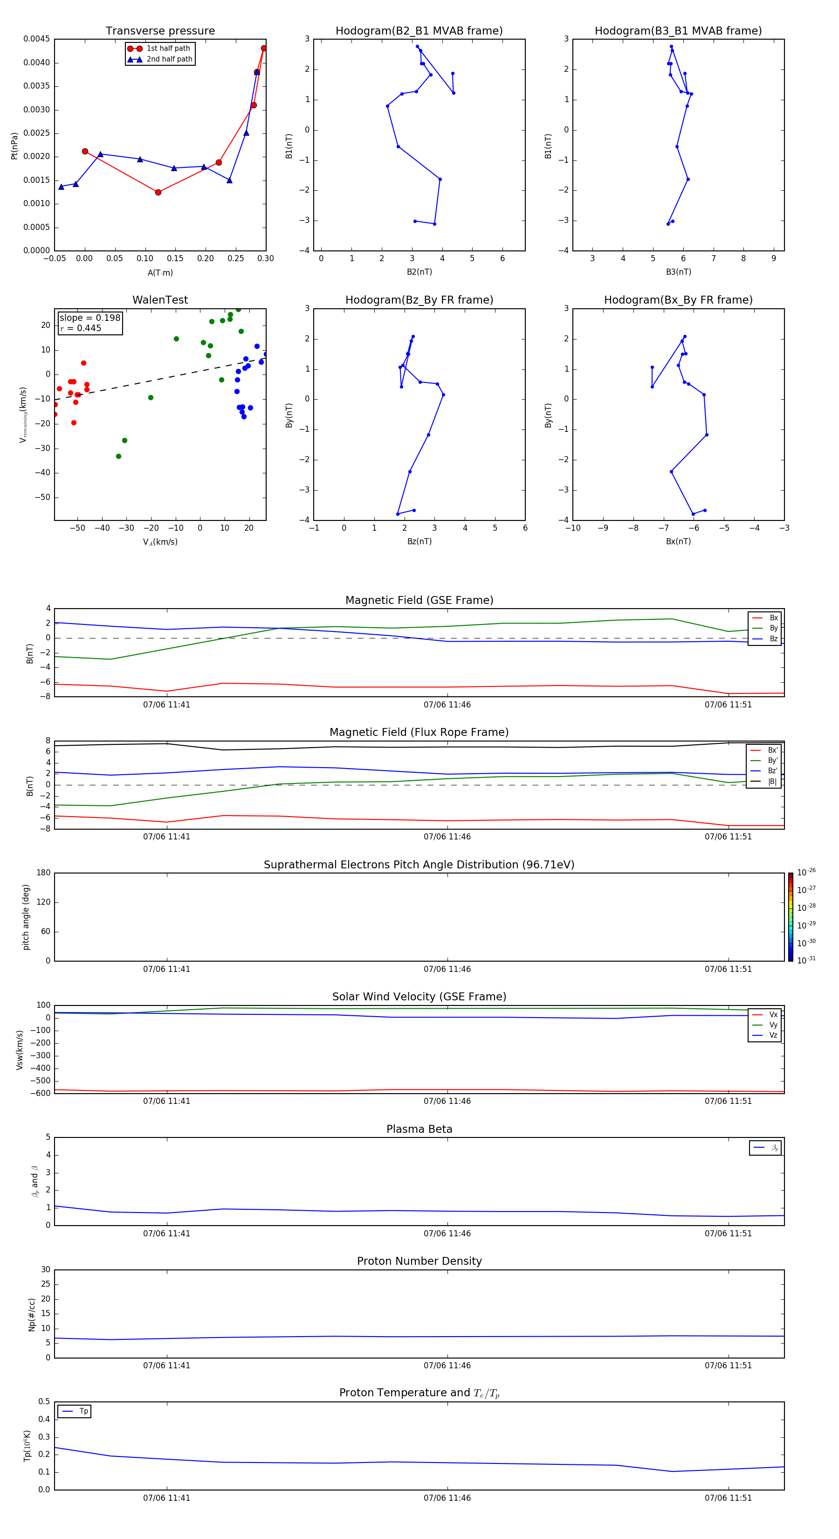The image size is (839, 1539).
Task: Click the "Bz(nT)" x-axis label
Action: click(x=419, y=541)
